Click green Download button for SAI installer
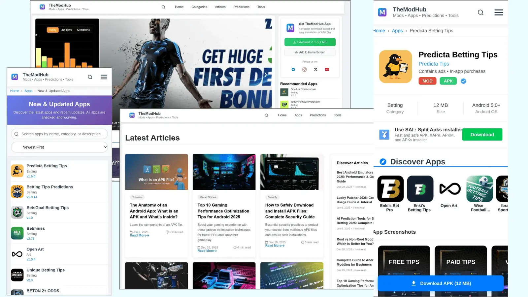The width and height of the screenshot is (528, 297). click(482, 135)
